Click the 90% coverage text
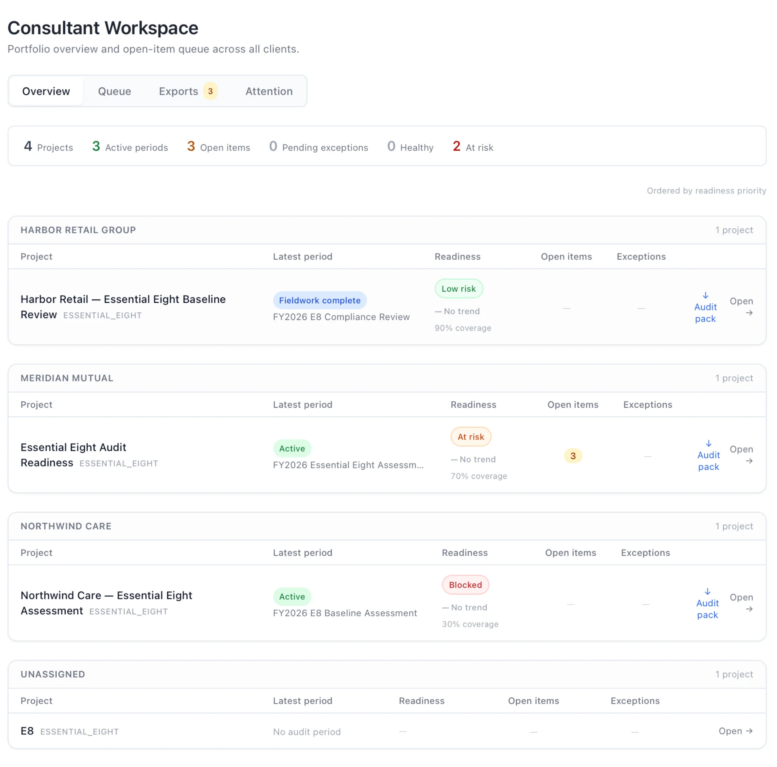The image size is (777, 767). pyautogui.click(x=462, y=328)
